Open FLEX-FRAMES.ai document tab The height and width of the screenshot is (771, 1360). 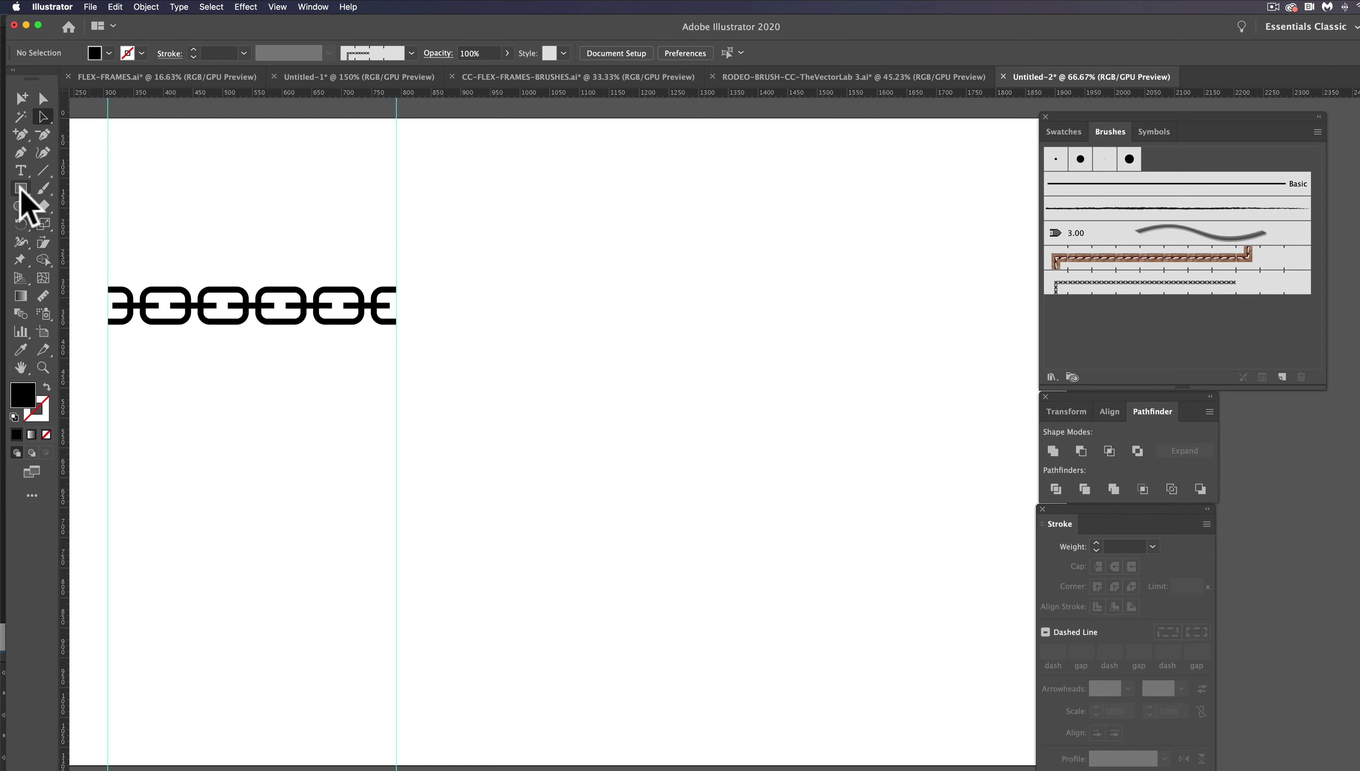[167, 77]
